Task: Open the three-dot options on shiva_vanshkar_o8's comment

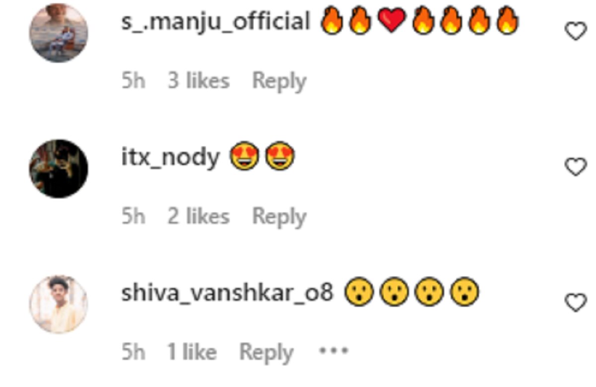Action: coord(333,352)
